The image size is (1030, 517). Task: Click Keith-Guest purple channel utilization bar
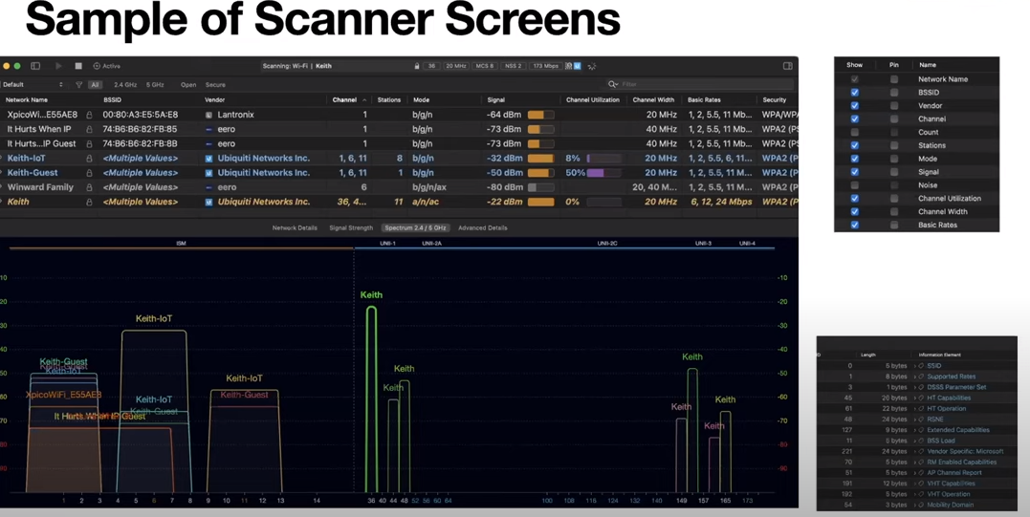(596, 173)
